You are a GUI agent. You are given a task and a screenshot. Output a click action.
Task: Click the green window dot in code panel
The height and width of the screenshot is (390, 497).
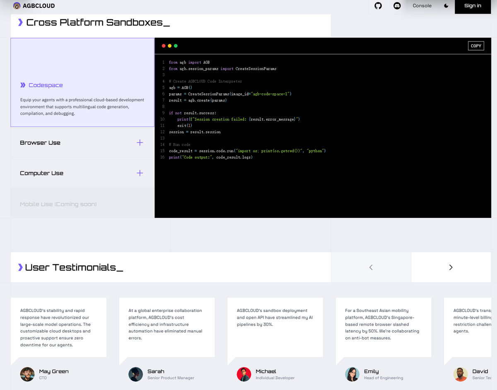pyautogui.click(x=176, y=46)
